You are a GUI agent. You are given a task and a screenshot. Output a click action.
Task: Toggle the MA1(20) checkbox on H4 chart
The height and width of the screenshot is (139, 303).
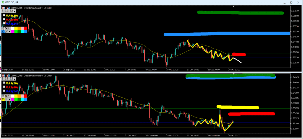click(4, 15)
